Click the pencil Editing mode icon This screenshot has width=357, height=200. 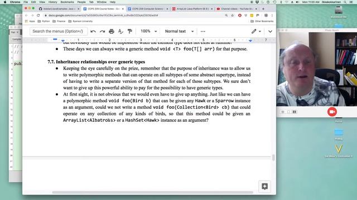point(254,31)
